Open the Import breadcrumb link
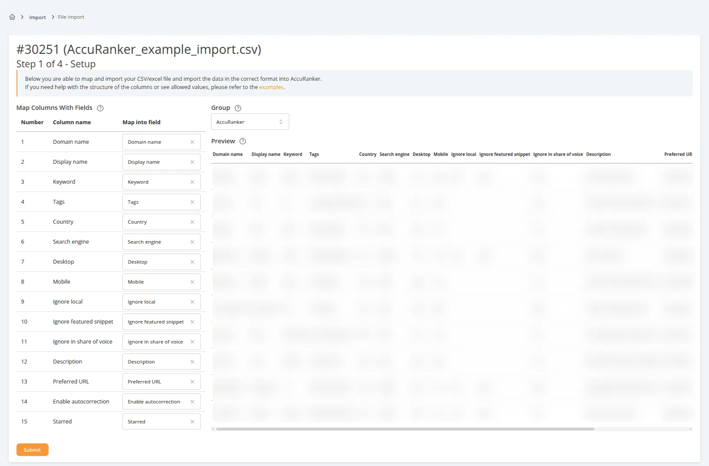709x466 pixels. coord(37,17)
